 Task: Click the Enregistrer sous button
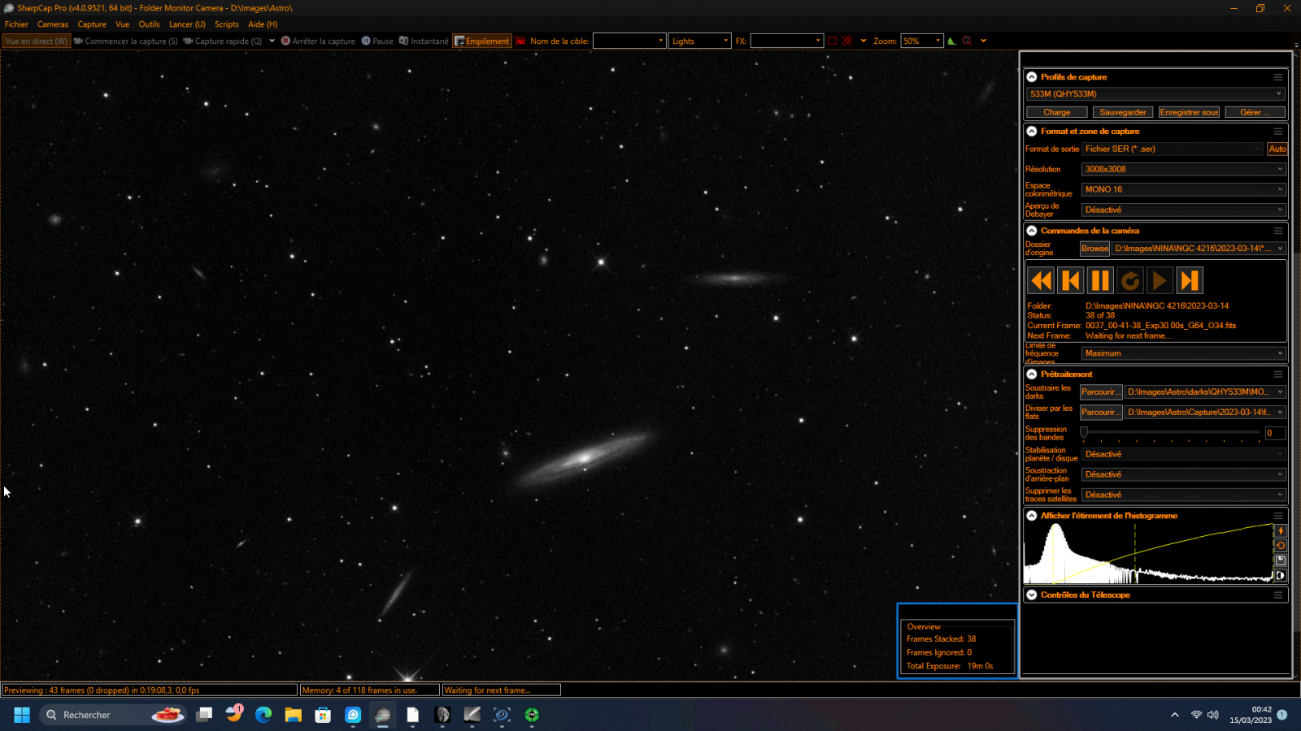1189,112
